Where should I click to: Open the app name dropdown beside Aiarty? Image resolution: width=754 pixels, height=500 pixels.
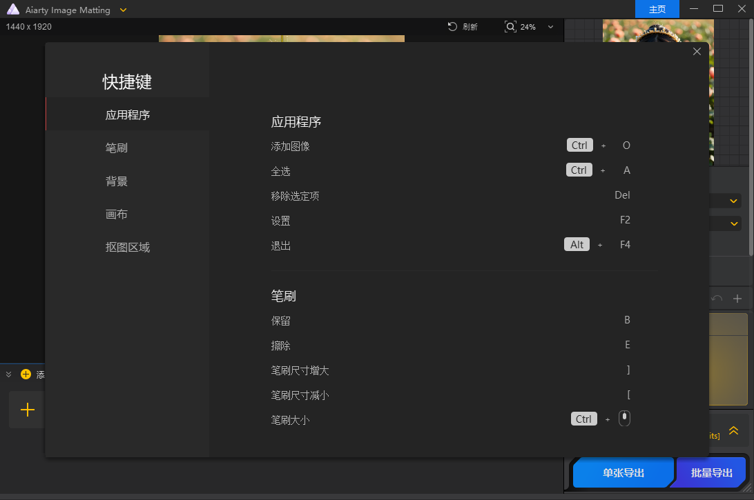122,10
